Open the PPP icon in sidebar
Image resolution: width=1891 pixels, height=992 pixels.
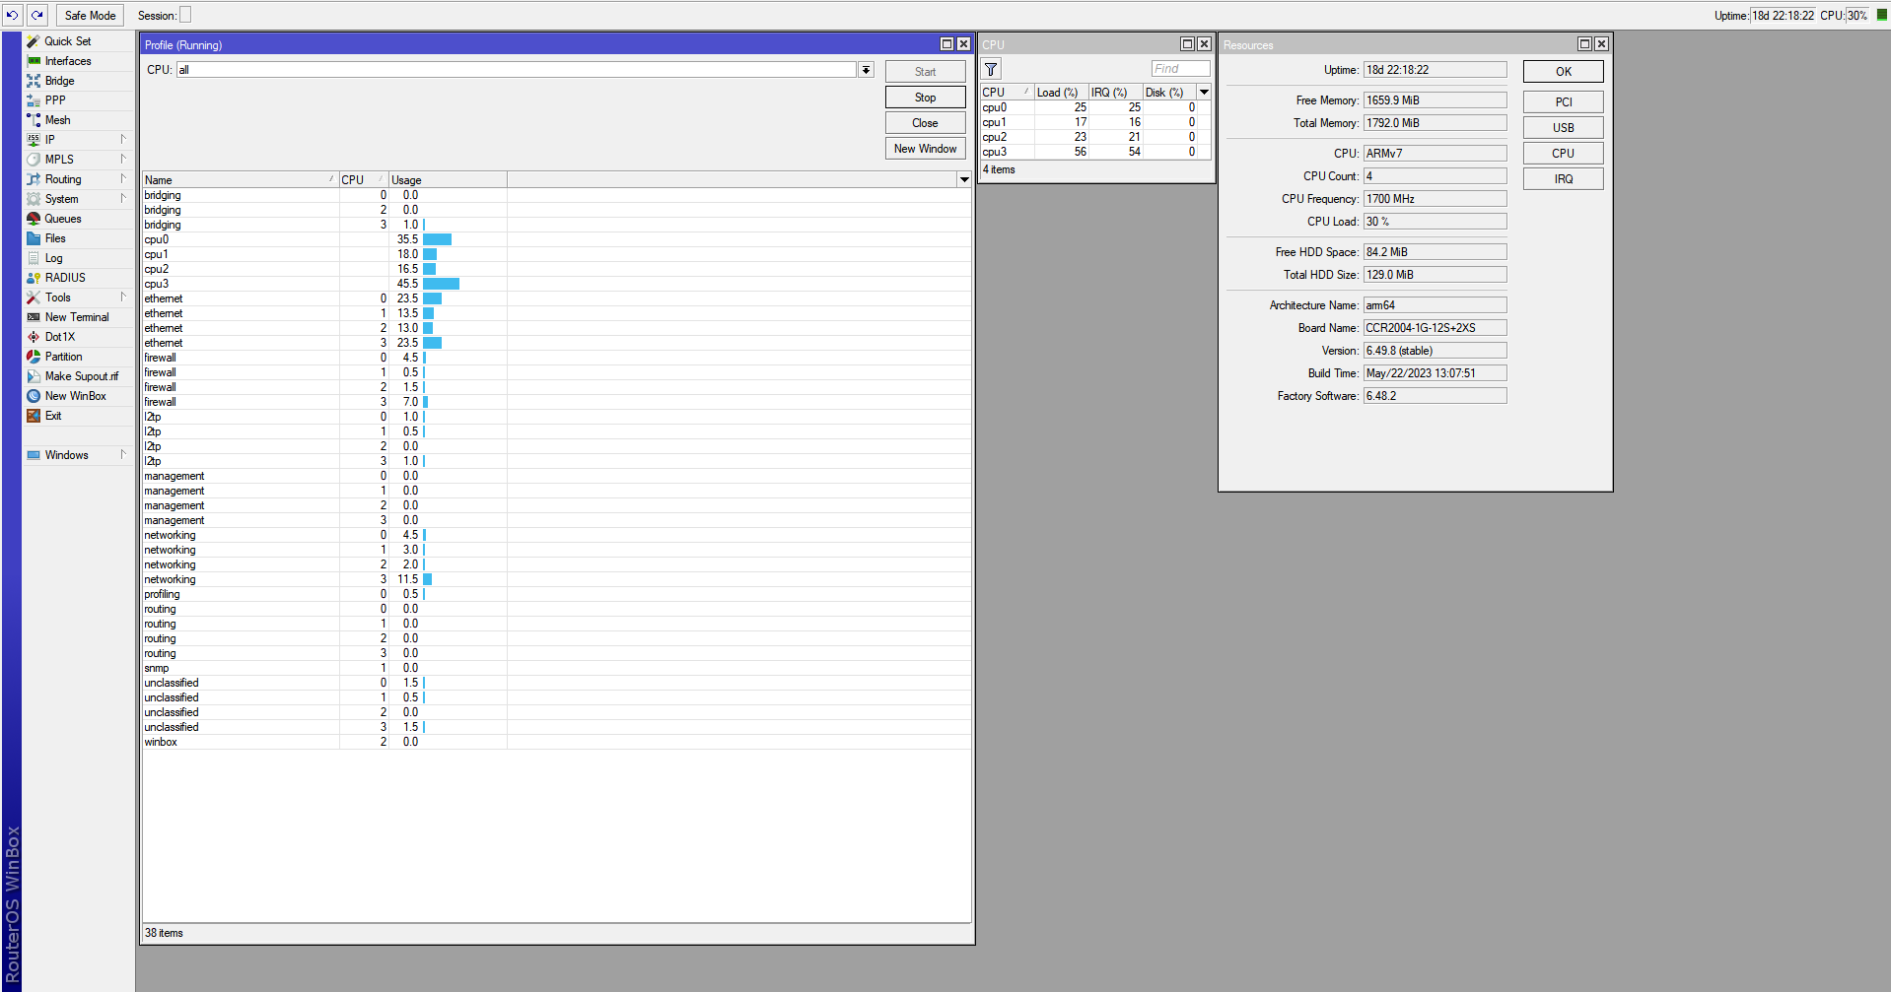34,100
